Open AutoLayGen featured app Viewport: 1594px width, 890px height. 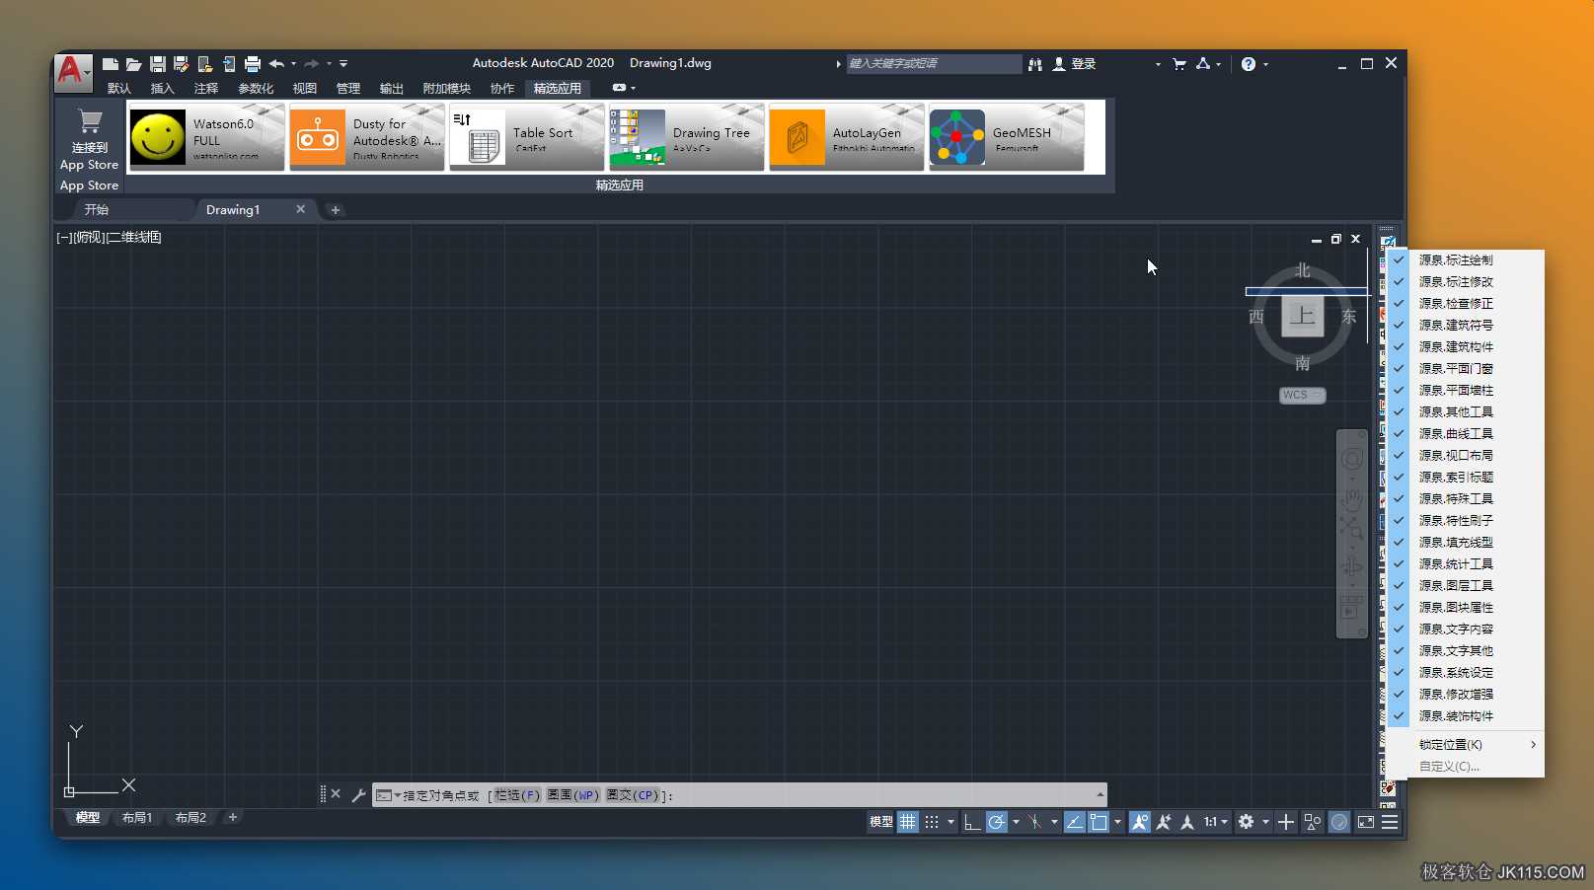click(846, 137)
